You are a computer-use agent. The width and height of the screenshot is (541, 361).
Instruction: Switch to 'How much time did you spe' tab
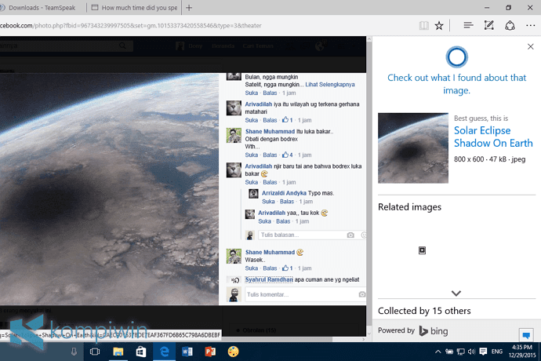pos(135,8)
